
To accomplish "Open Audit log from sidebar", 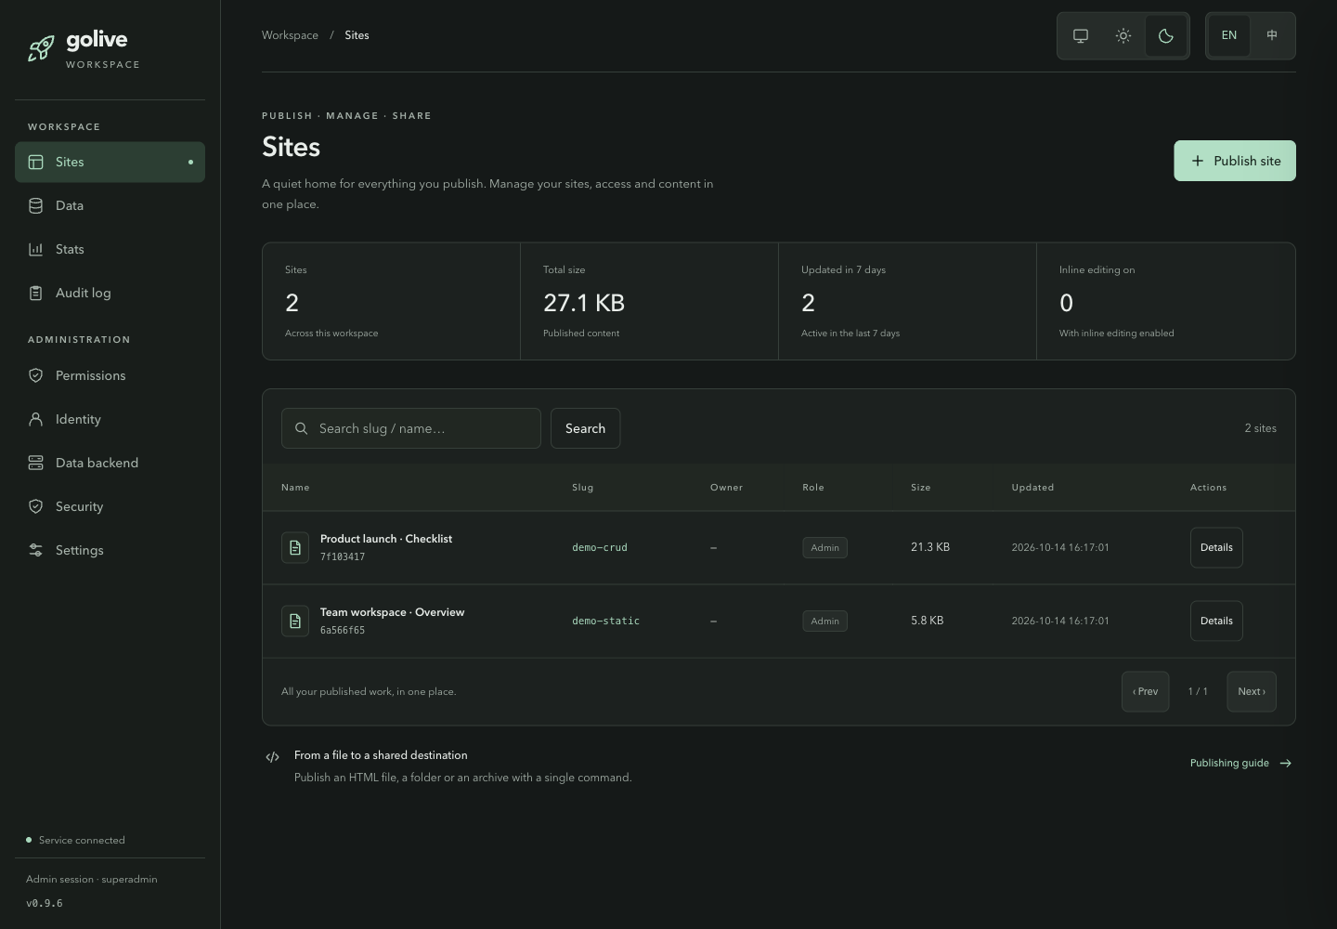I will coord(110,293).
